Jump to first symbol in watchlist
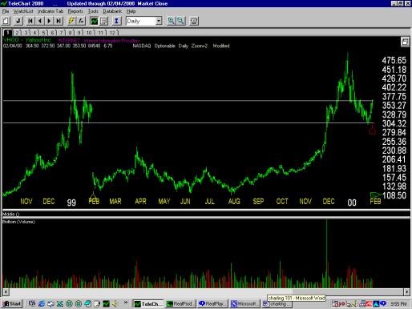 pyautogui.click(x=30, y=21)
